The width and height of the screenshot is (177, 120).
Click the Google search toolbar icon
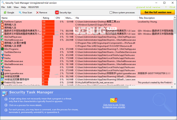point(5,12)
